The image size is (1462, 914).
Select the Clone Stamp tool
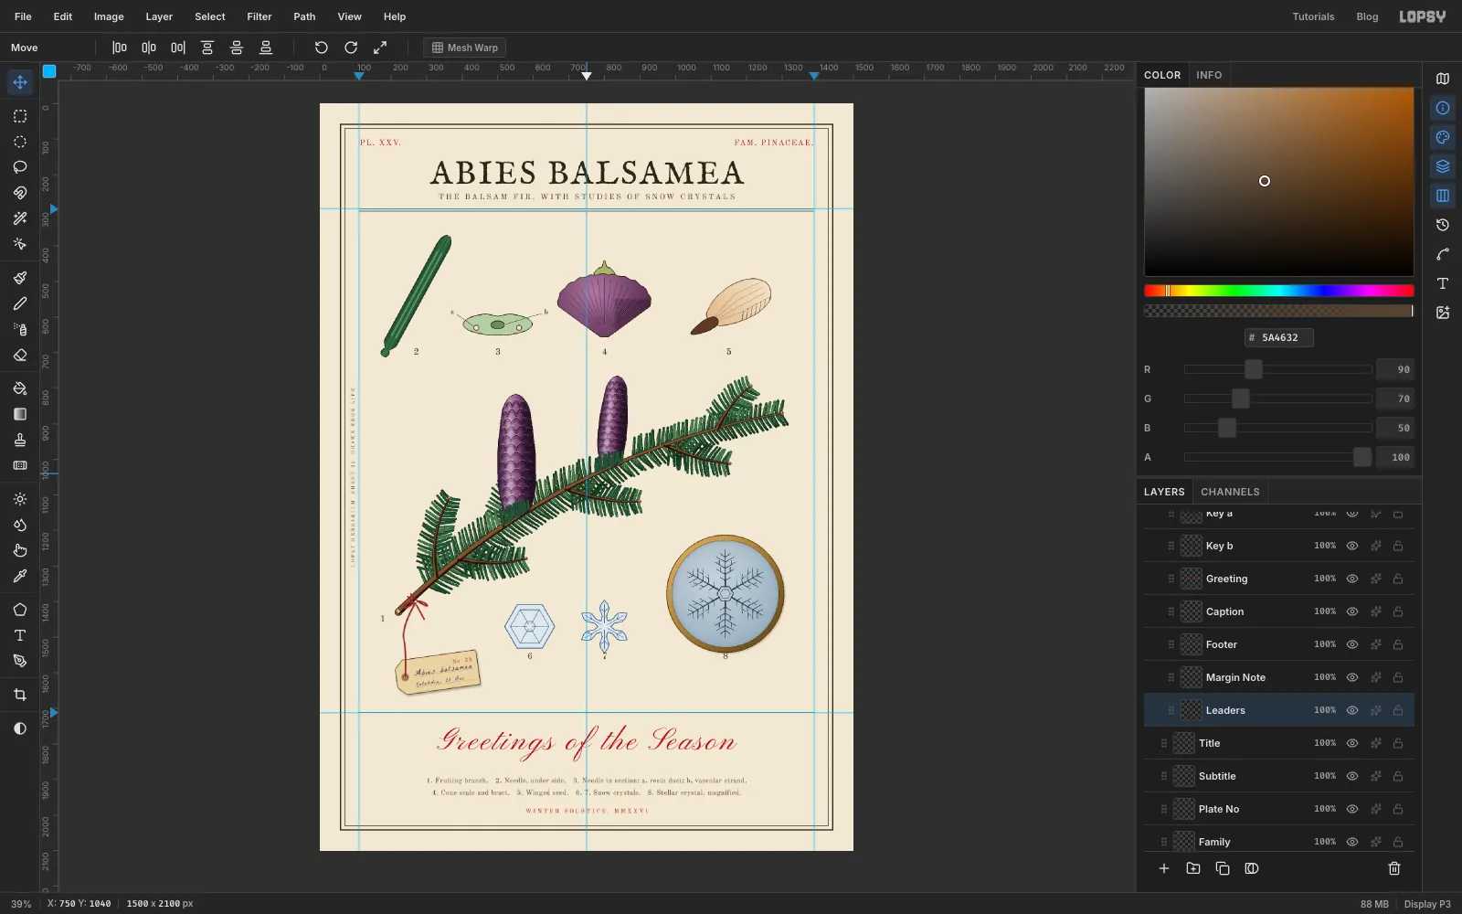click(20, 440)
